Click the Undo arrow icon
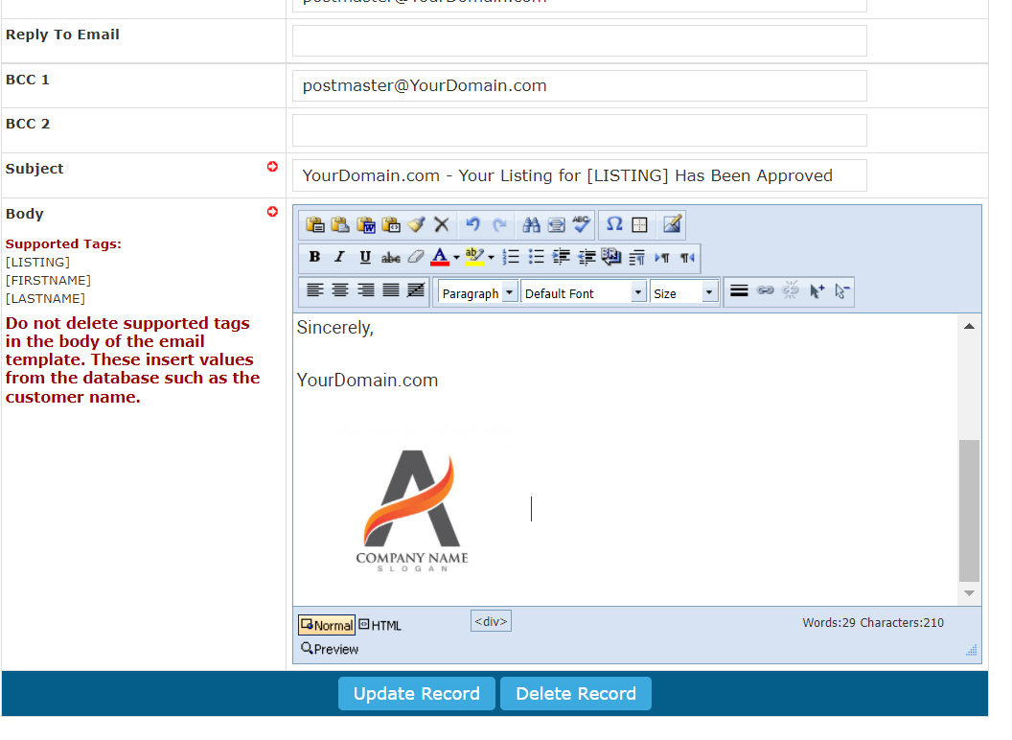This screenshot has width=1012, height=740. [x=472, y=225]
